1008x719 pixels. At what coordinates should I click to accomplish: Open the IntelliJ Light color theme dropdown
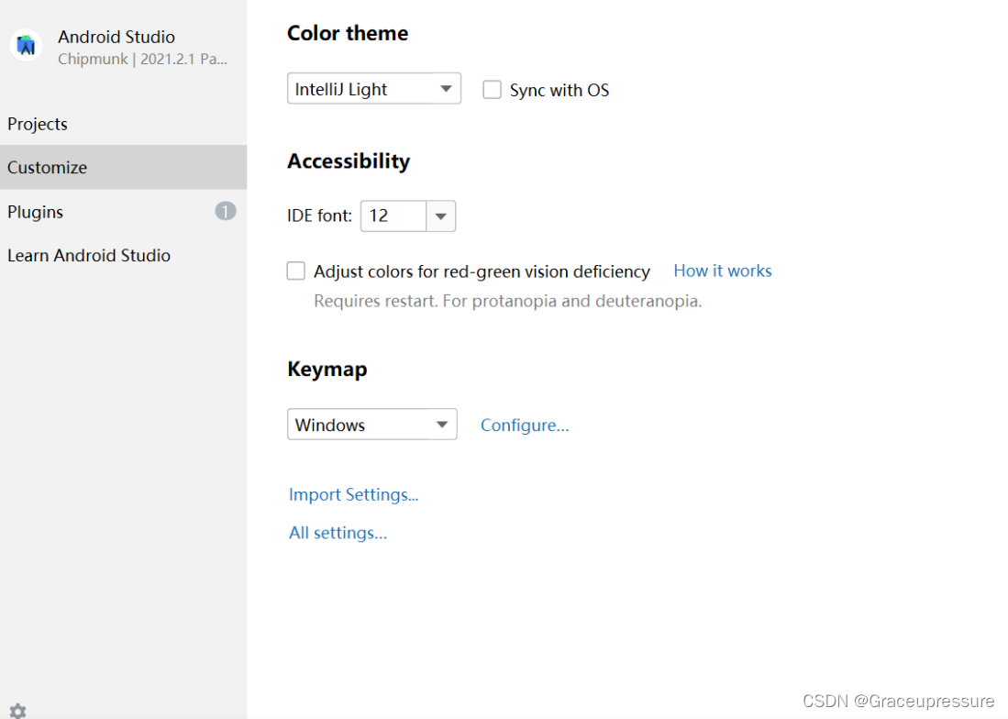(373, 89)
